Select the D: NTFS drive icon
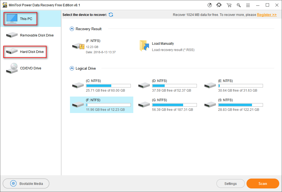This screenshot has width=282, height=192. click(x=144, y=85)
